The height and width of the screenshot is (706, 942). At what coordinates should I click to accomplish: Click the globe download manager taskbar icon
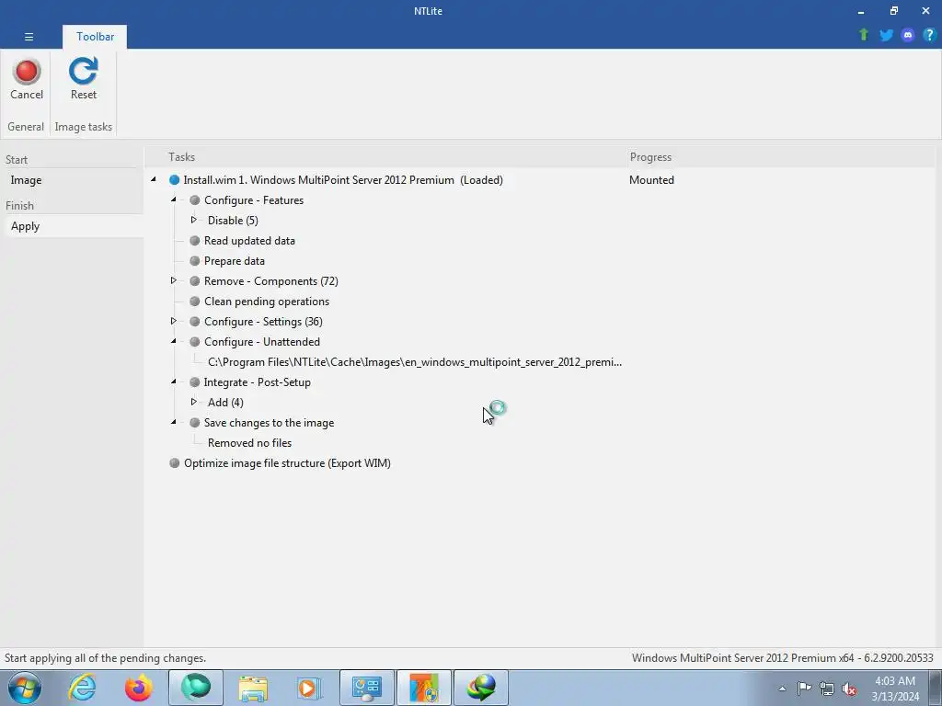[481, 688]
